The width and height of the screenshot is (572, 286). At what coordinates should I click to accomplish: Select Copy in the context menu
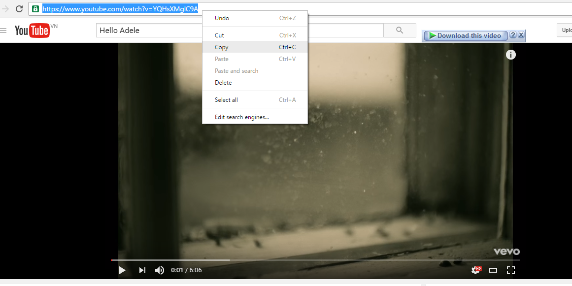tap(255, 47)
